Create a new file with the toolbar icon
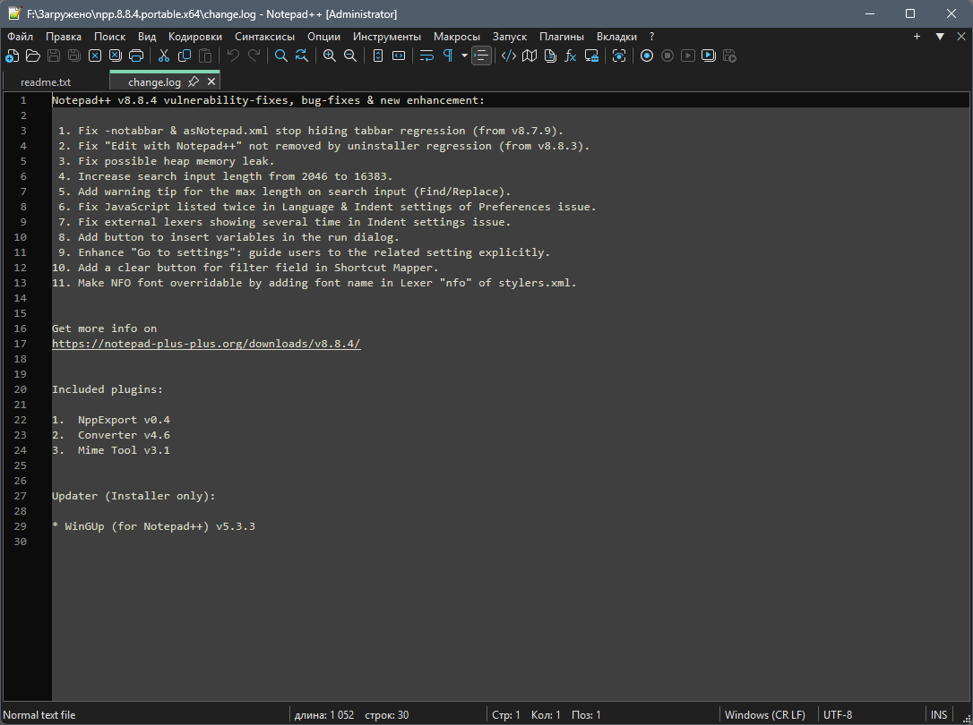The image size is (973, 725). point(12,55)
